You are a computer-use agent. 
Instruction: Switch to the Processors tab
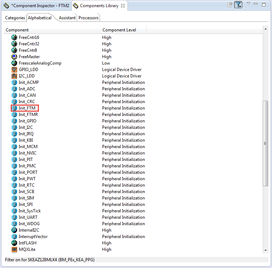89,18
